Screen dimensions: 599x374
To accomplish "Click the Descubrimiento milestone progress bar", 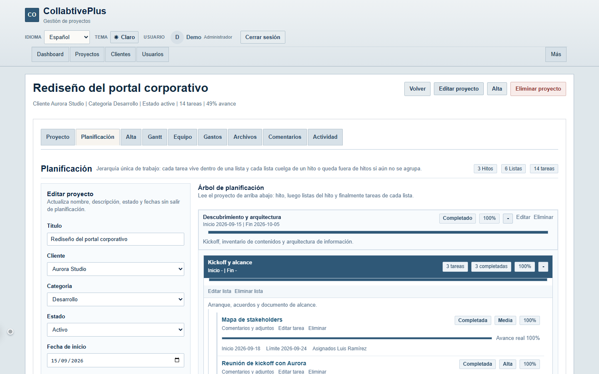I will pos(378,232).
